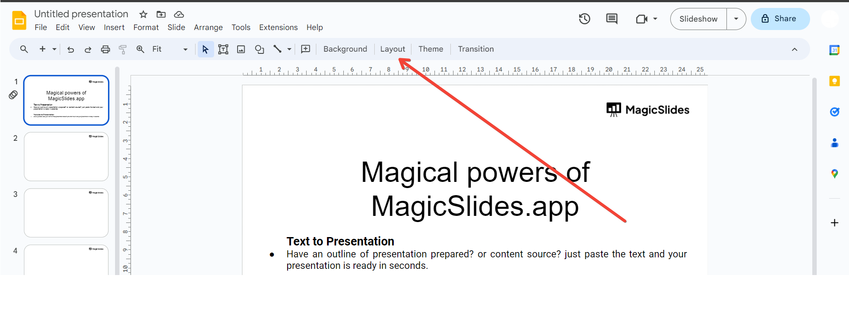Expand the line tool options arrow
This screenshot has width=849, height=328.
289,49
